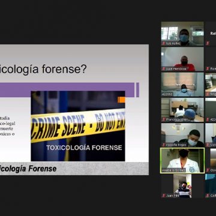Click the crime scene tape image on slide
Screen dimensions: 216x216
click(78, 126)
